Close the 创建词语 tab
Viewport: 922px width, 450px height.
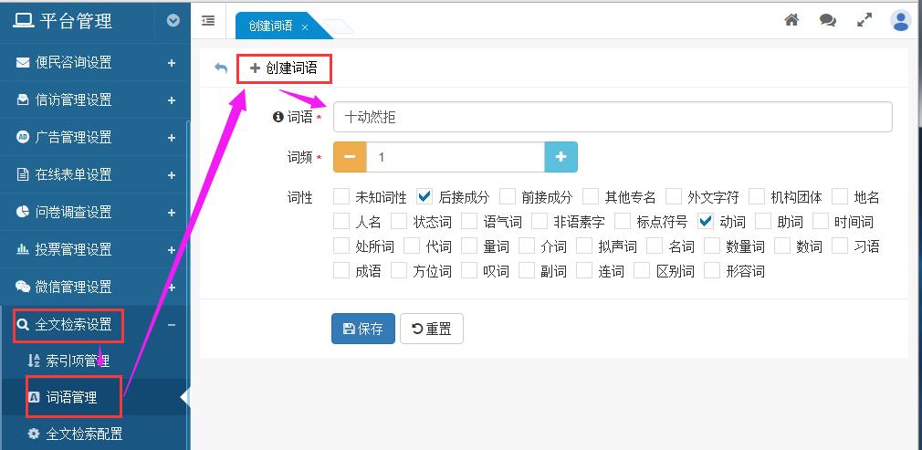[305, 26]
